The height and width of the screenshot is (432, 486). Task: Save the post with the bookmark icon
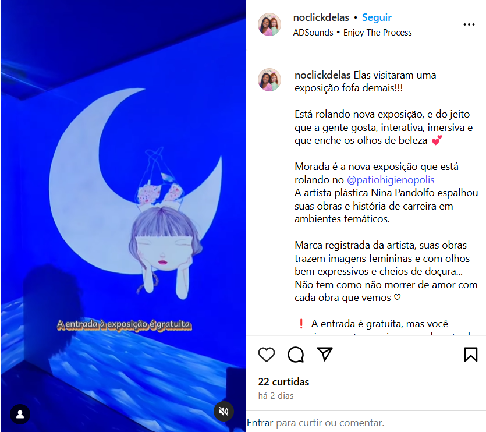470,354
